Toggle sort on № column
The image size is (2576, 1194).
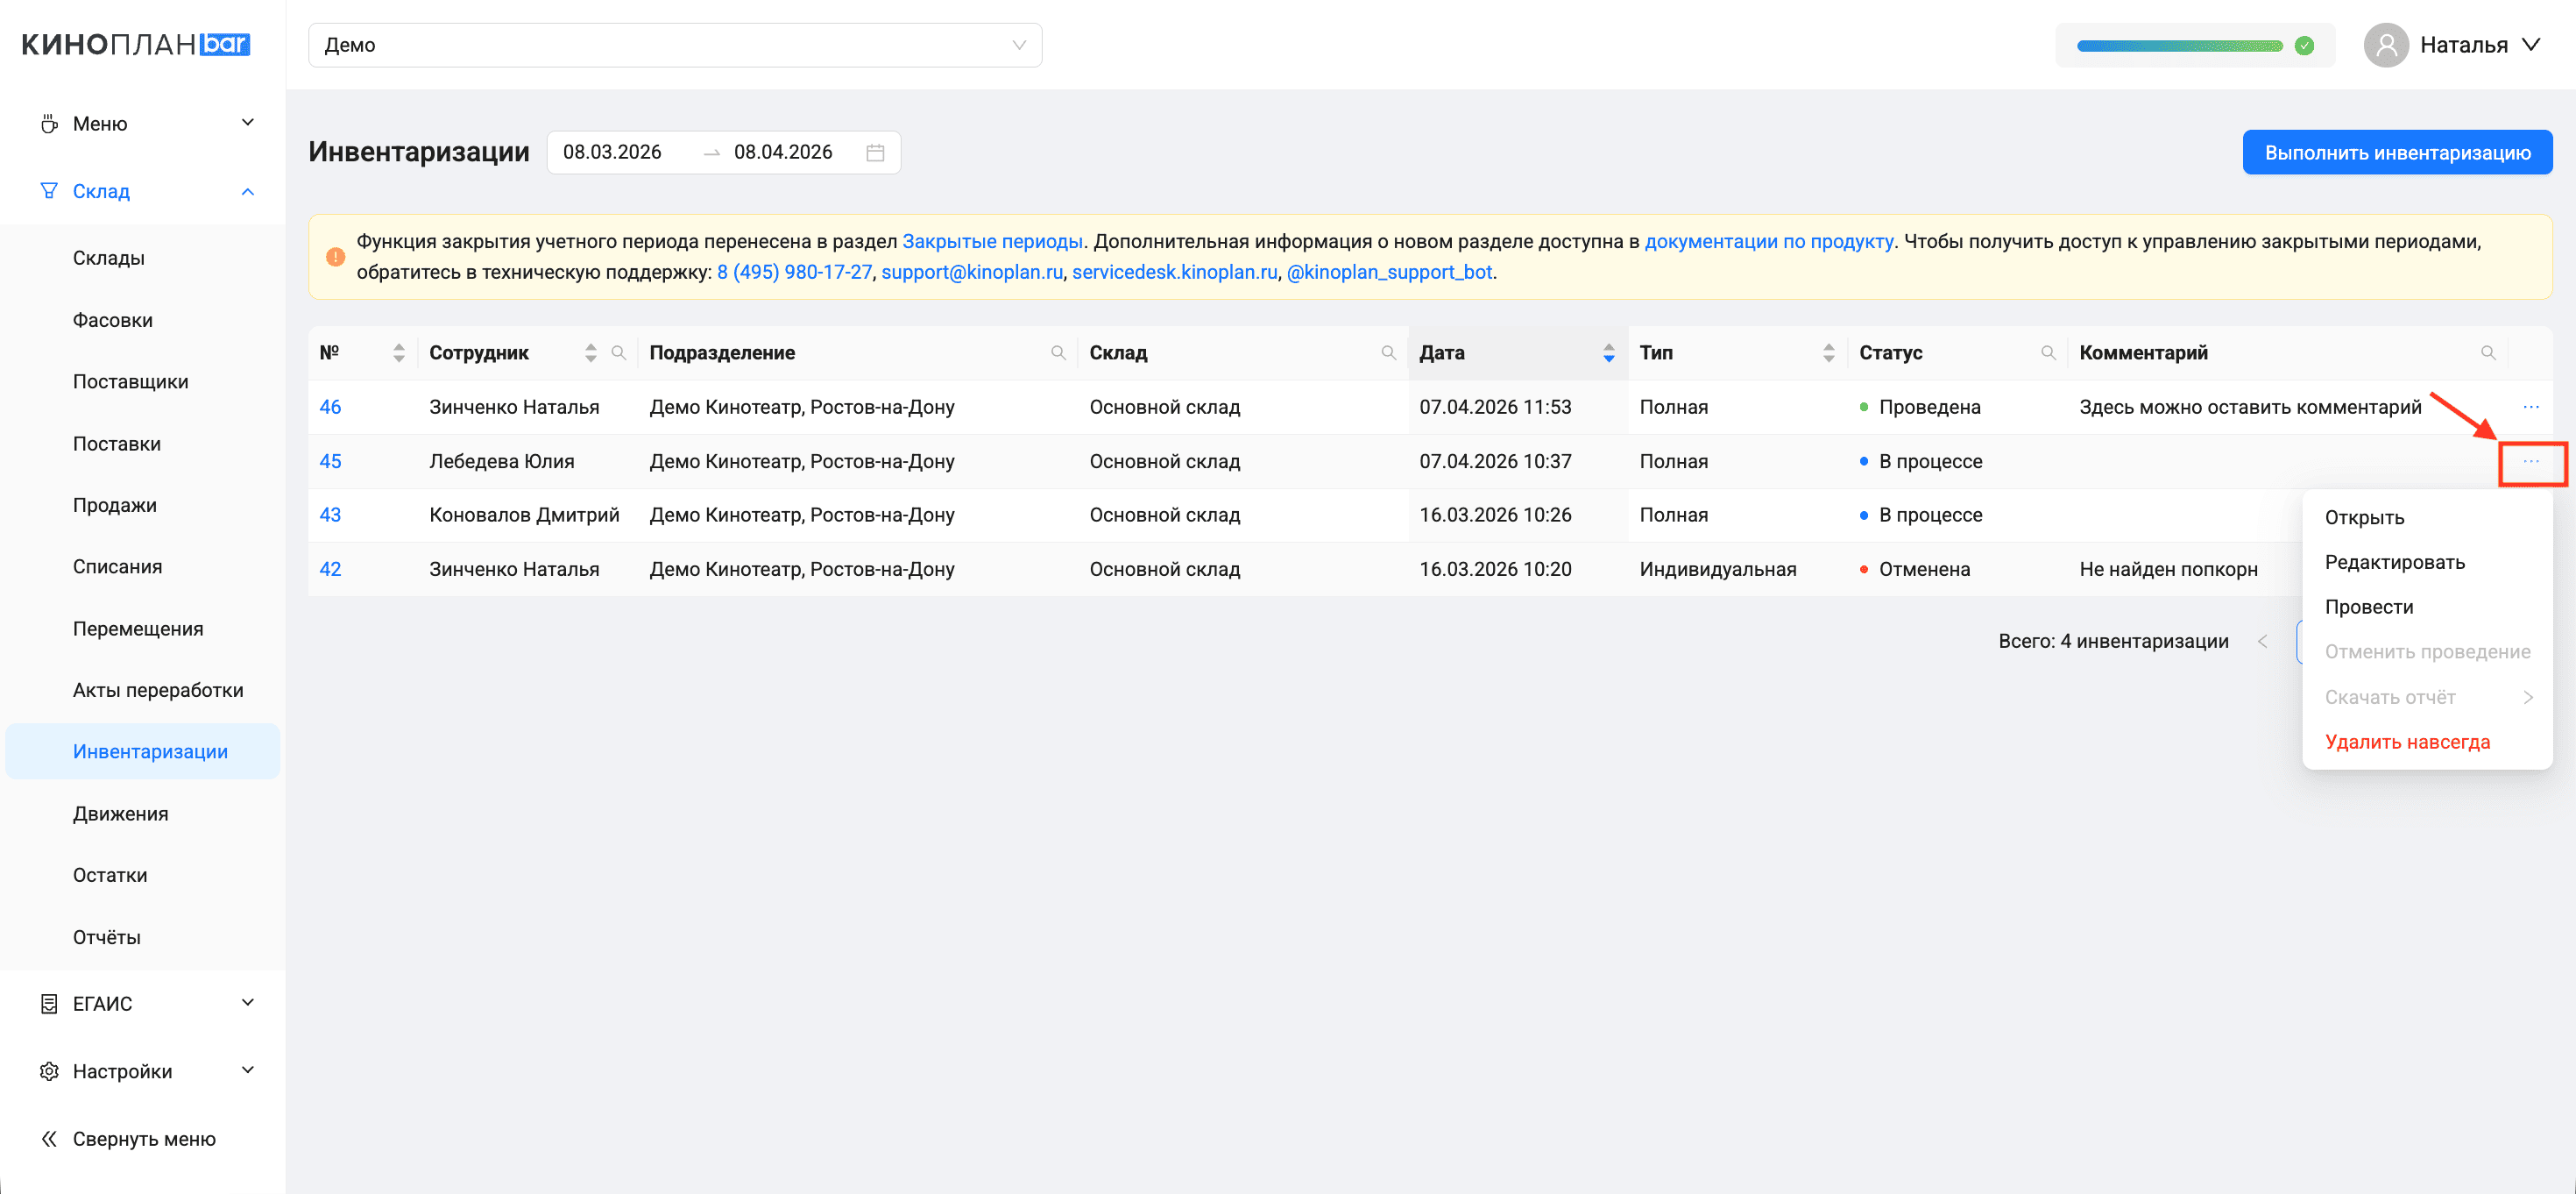point(399,352)
